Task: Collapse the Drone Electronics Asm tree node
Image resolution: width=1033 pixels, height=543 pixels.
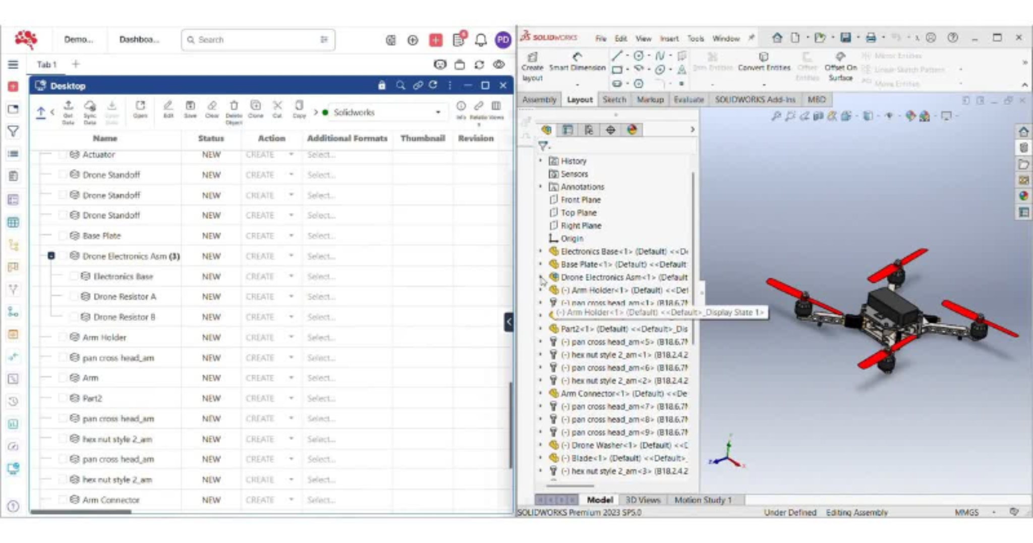Action: click(x=51, y=256)
